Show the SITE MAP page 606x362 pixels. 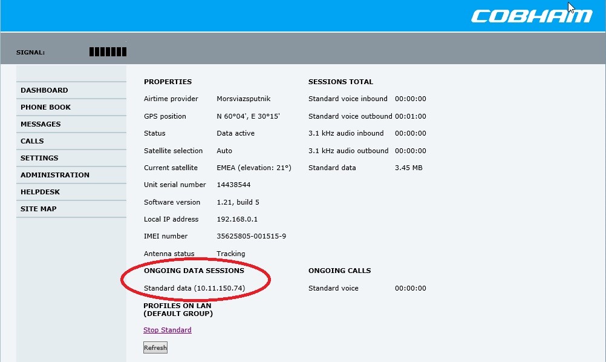[38, 209]
